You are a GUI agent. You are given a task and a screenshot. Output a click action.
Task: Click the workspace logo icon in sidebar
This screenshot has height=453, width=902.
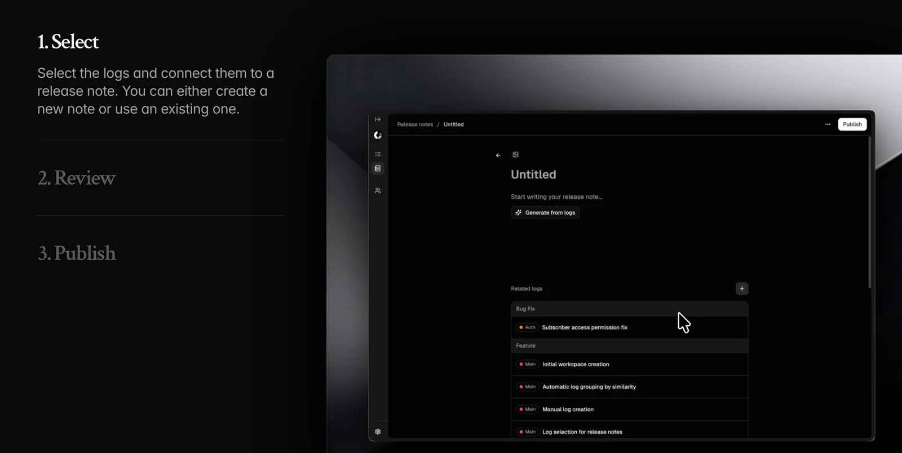378,135
